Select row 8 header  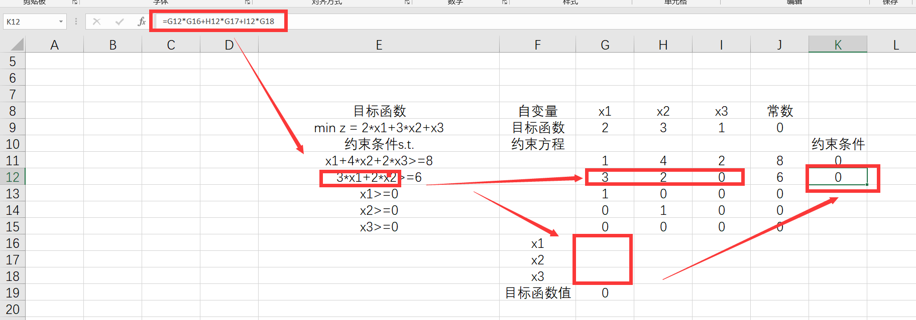point(13,111)
